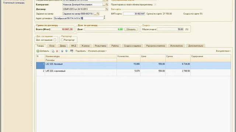Click the ellipsis in Задание на замер field
Image resolution: width=236 pixels, height=132 pixels.
(x=95, y=14)
